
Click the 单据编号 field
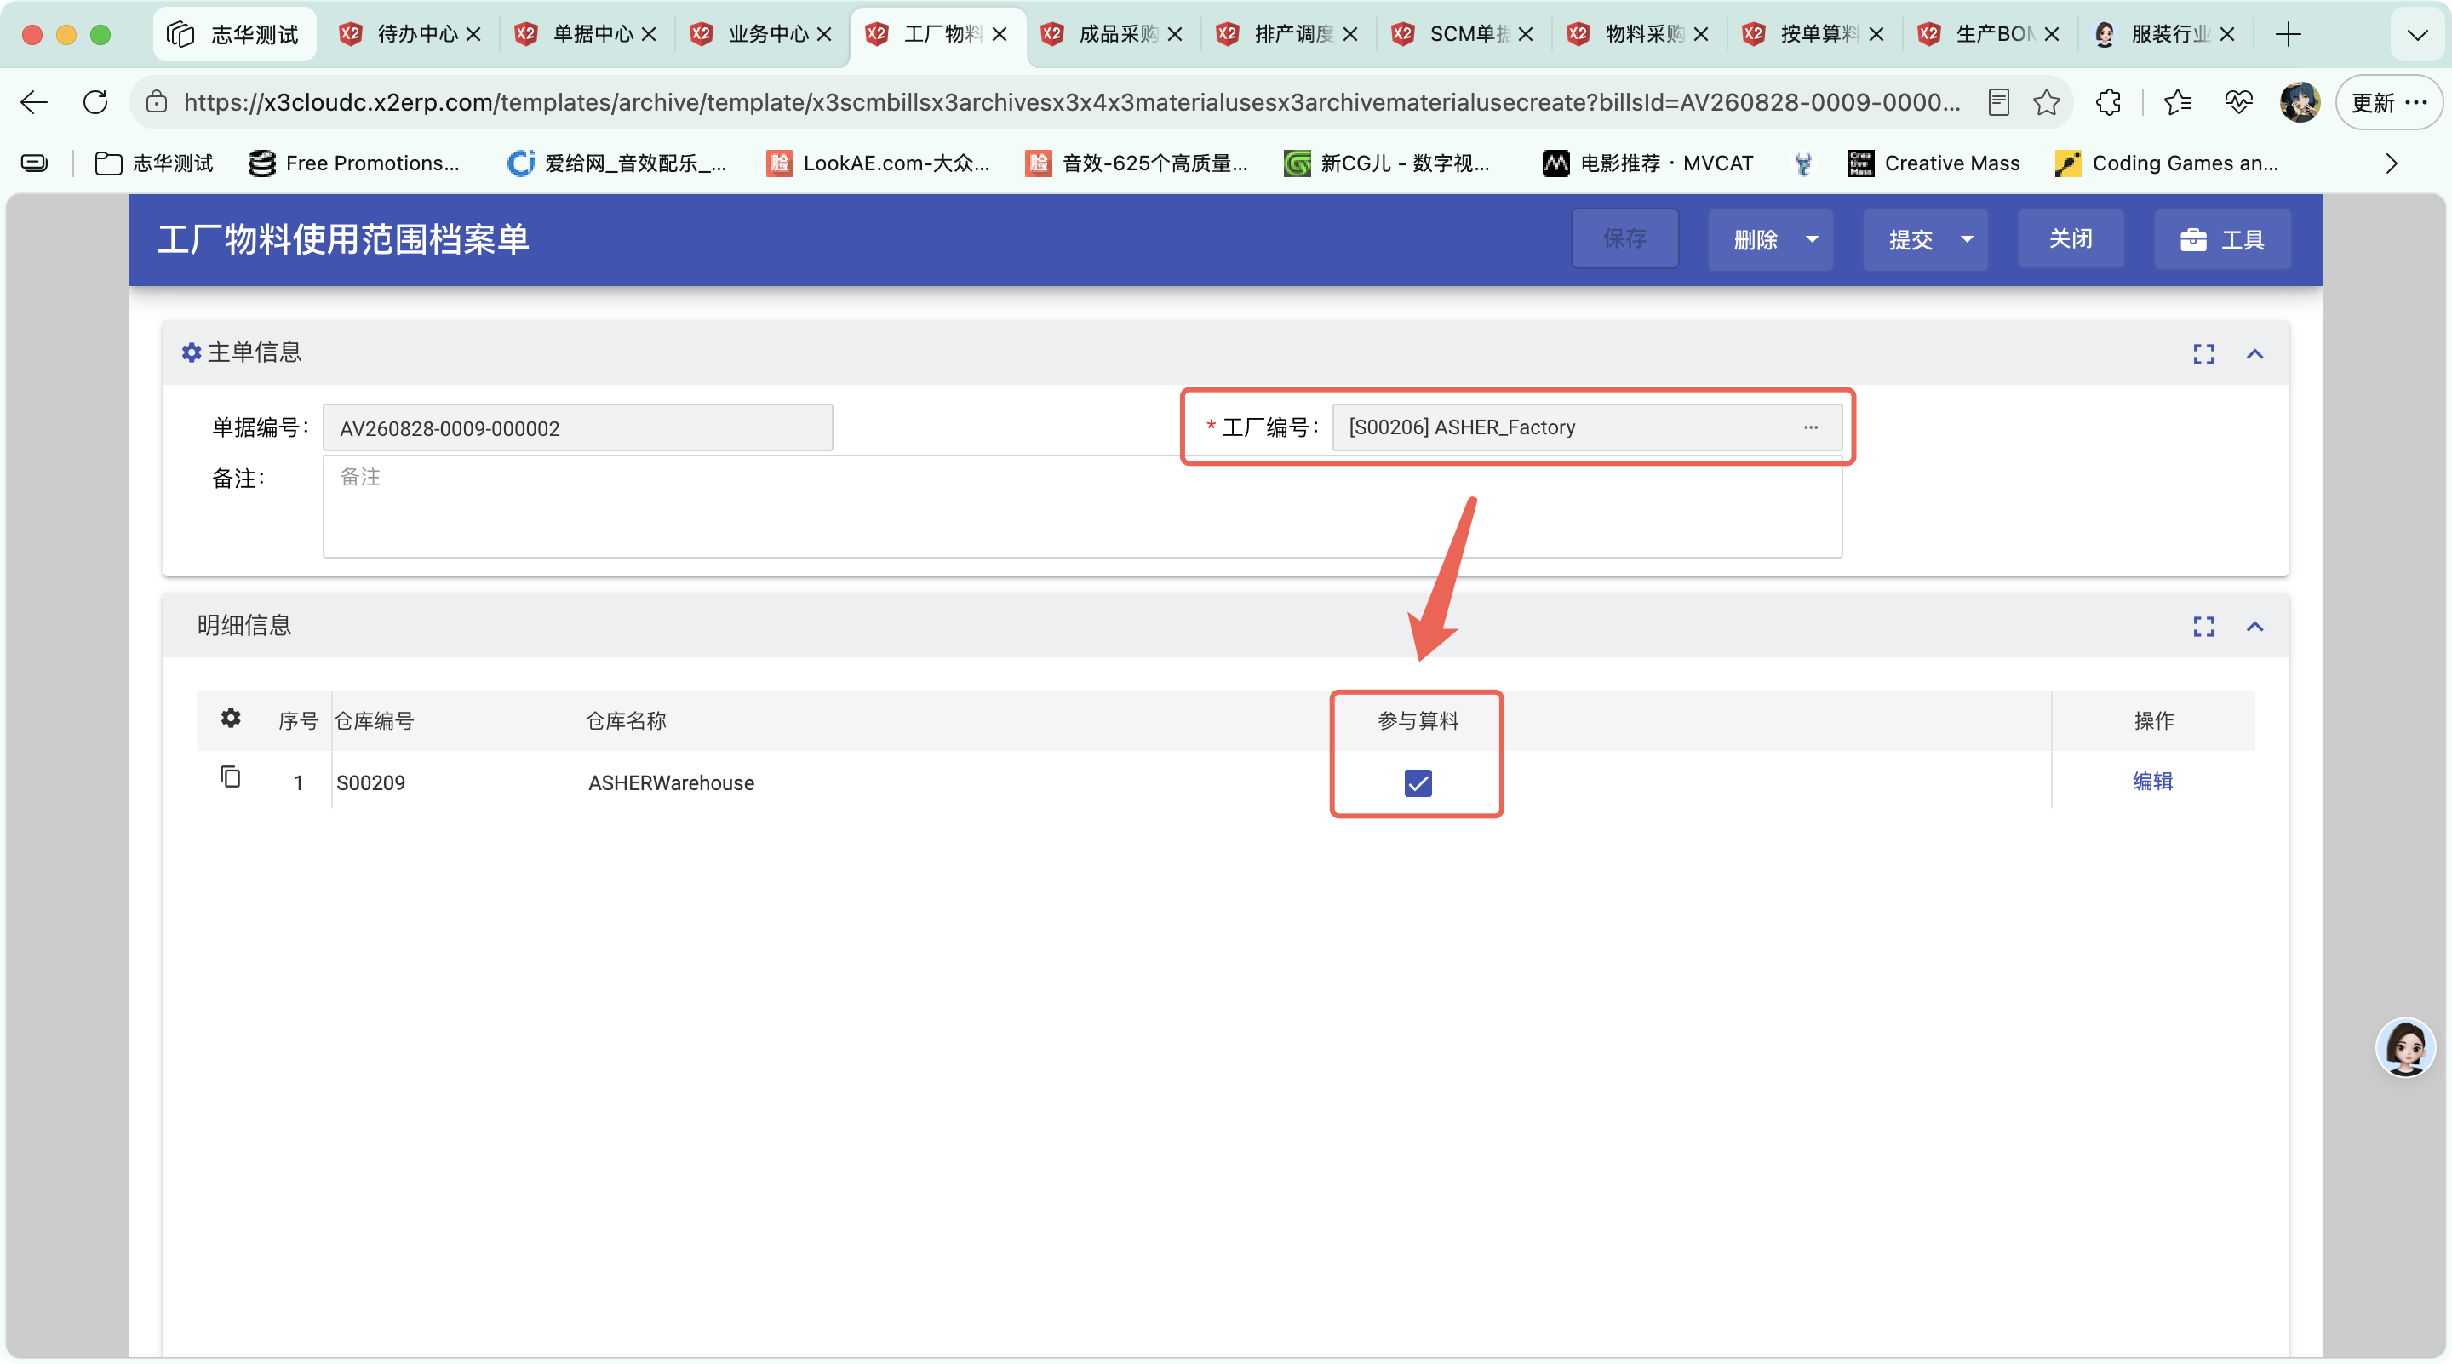[x=578, y=427]
